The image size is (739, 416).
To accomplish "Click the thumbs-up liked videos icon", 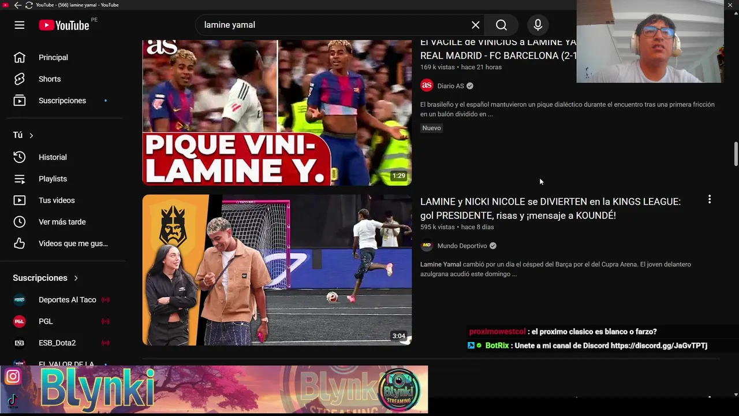I will click(x=20, y=243).
